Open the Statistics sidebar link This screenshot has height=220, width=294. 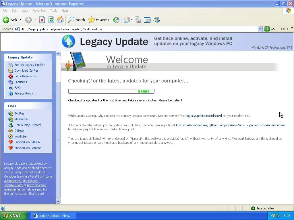pyautogui.click(x=21, y=82)
